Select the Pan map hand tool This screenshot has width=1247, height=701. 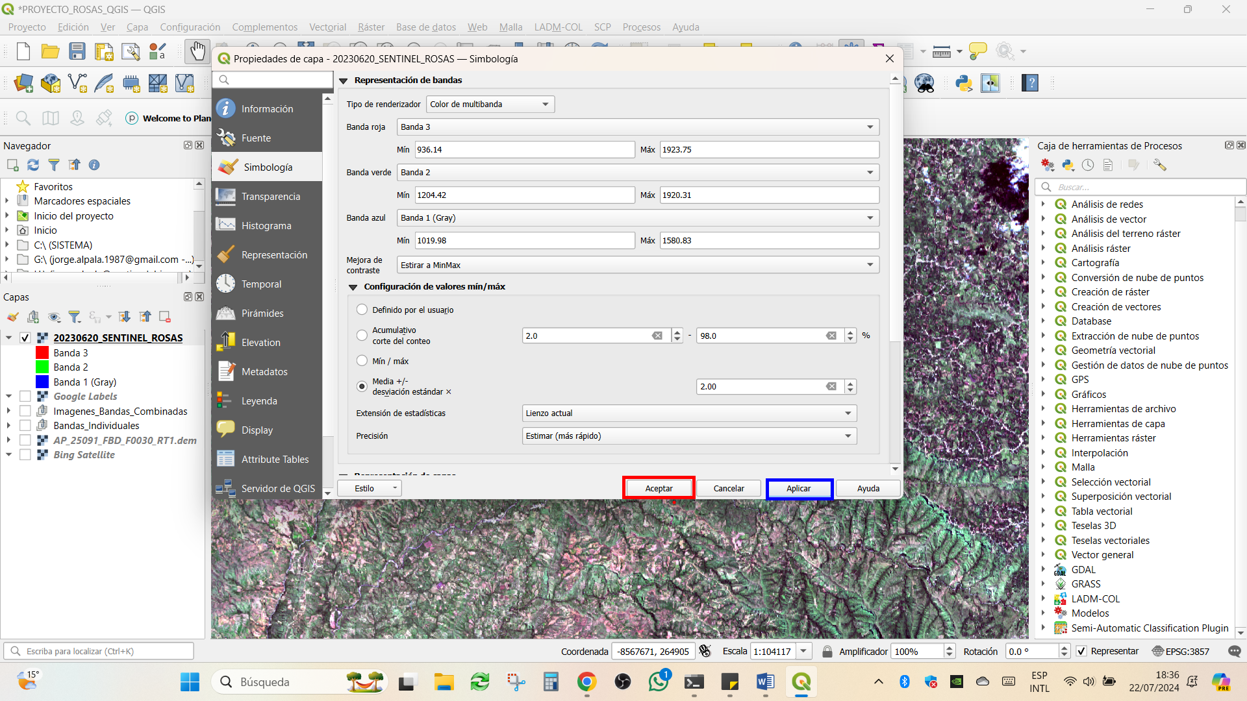point(197,51)
